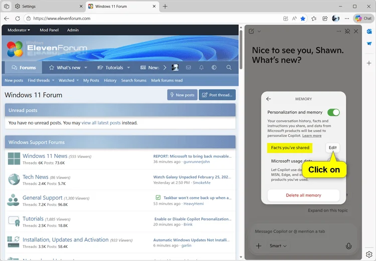
Task: Open sidebar settings gear icon
Action: point(369,254)
